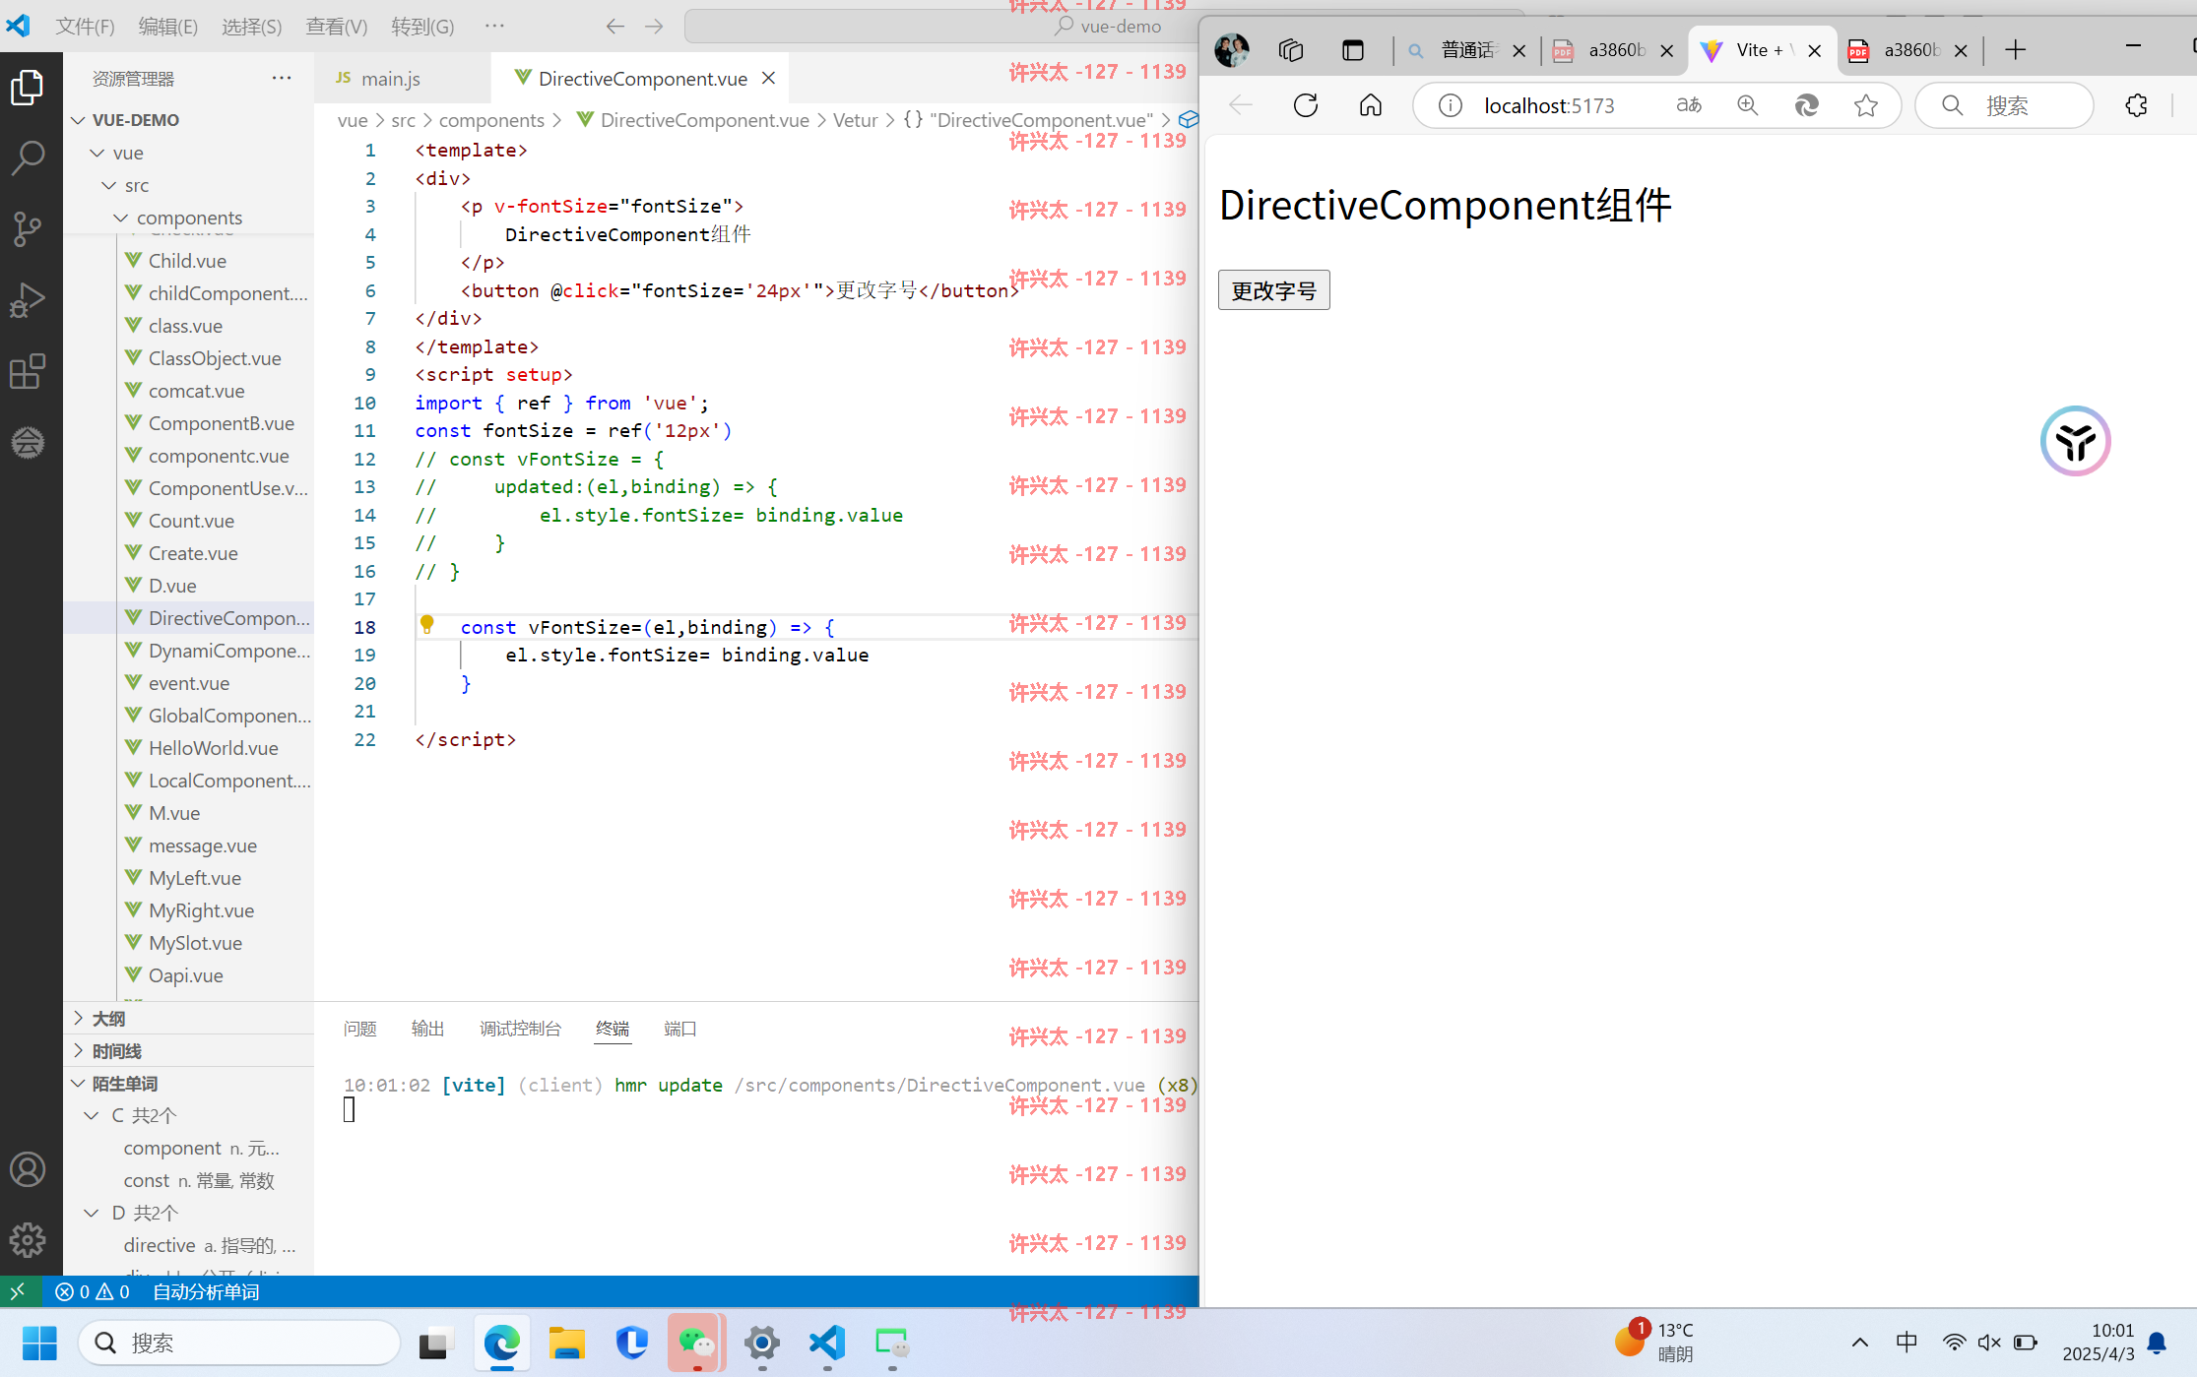This screenshot has height=1377, width=2197.
Task: Click errors and warnings count in status bar
Action: pyautogui.click(x=93, y=1291)
